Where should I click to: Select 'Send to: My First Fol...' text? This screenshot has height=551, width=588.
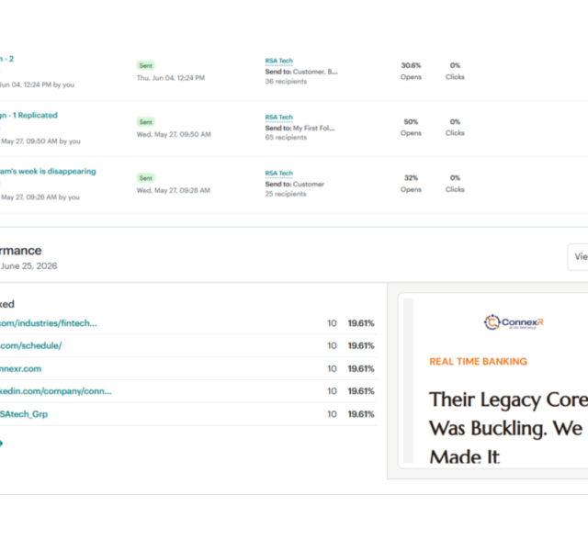pyautogui.click(x=300, y=129)
